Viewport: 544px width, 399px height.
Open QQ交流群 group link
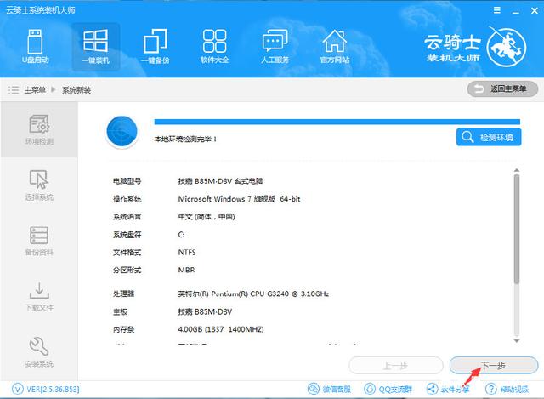388,389
